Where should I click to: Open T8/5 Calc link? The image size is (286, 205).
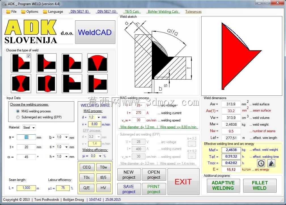(132, 12)
